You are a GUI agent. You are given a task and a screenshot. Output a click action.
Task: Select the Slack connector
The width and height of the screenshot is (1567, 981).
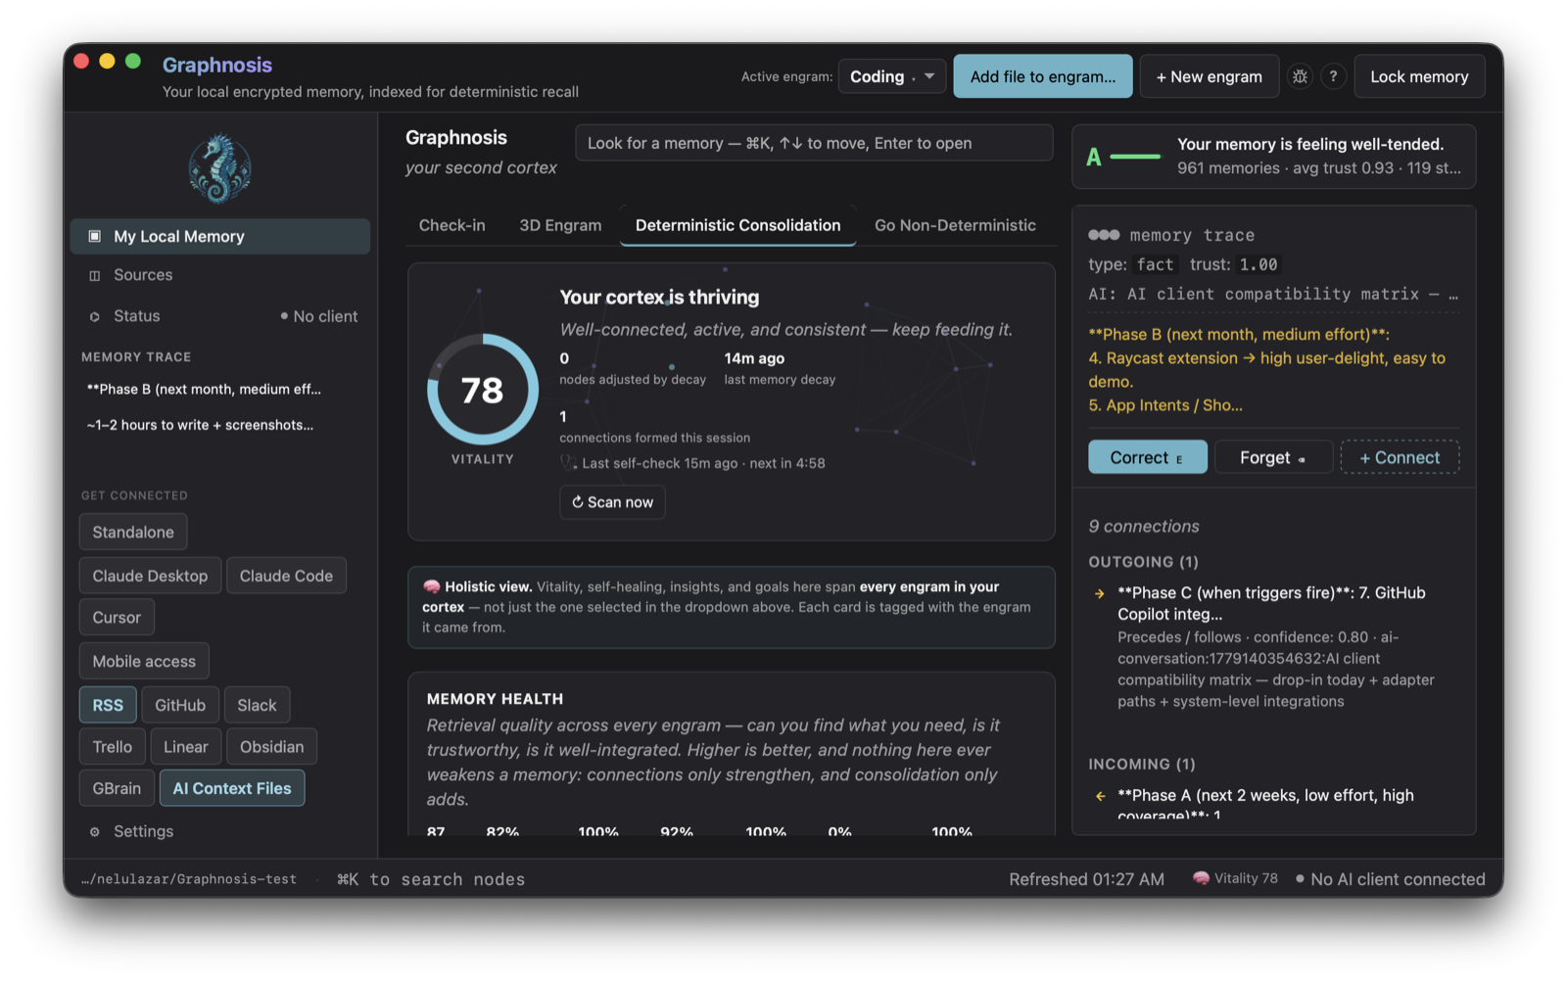(x=257, y=705)
